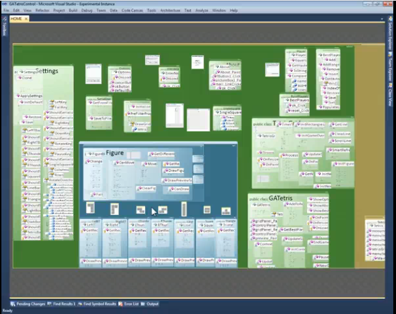Click the CanDraw method in Figure
The width and height of the screenshot is (396, 314).
coord(180,189)
